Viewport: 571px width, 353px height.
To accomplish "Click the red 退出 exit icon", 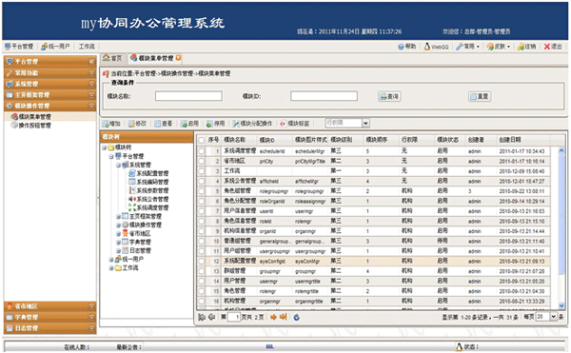I will click(547, 47).
